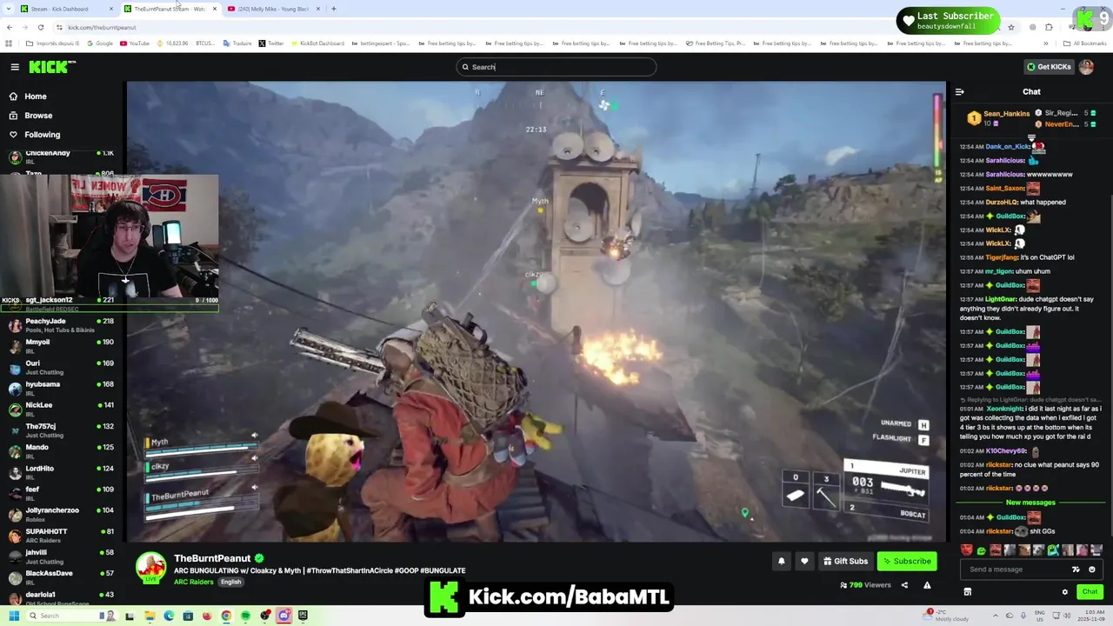The height and width of the screenshot is (626, 1113).
Task: Open Mando channel in sidebar
Action: pos(61,451)
